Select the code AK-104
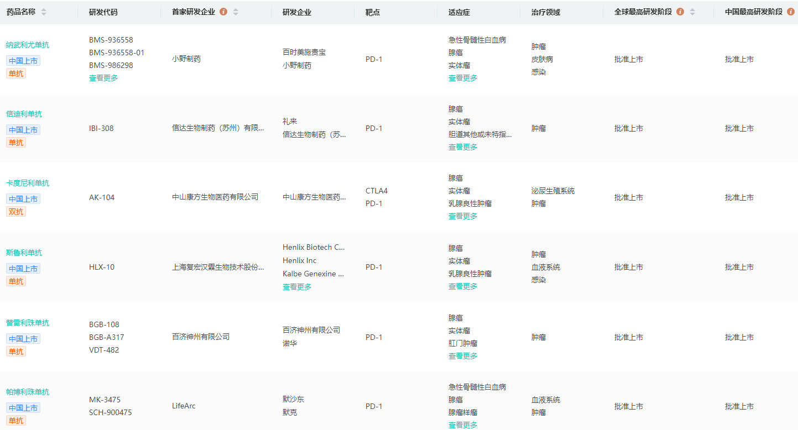798x430 pixels. [102, 197]
